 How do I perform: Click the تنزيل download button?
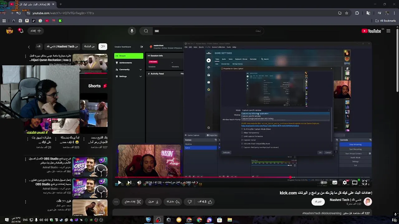[x=154, y=202]
